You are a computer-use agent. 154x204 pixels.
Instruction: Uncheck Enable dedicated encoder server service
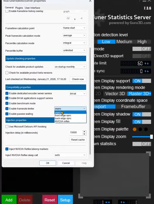click(7, 93)
